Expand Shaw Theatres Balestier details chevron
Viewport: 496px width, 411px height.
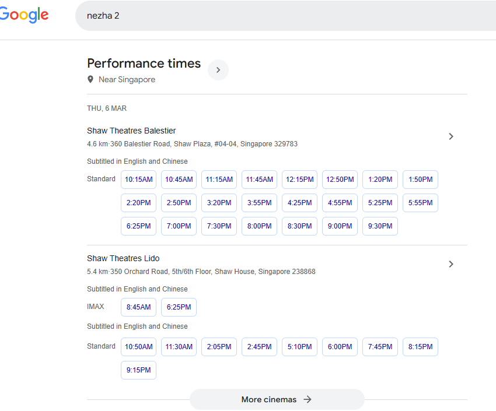tap(451, 136)
